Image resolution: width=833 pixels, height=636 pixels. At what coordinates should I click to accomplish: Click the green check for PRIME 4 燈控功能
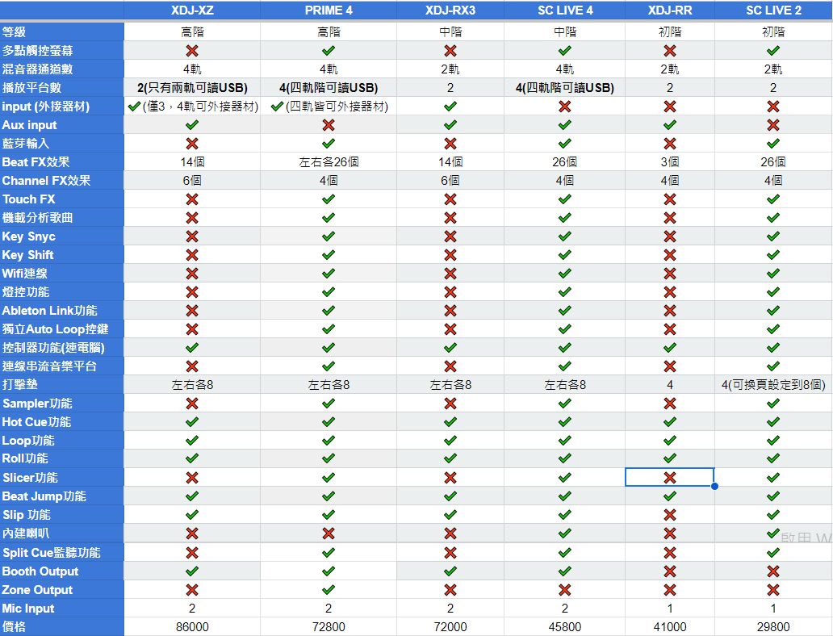[329, 292]
